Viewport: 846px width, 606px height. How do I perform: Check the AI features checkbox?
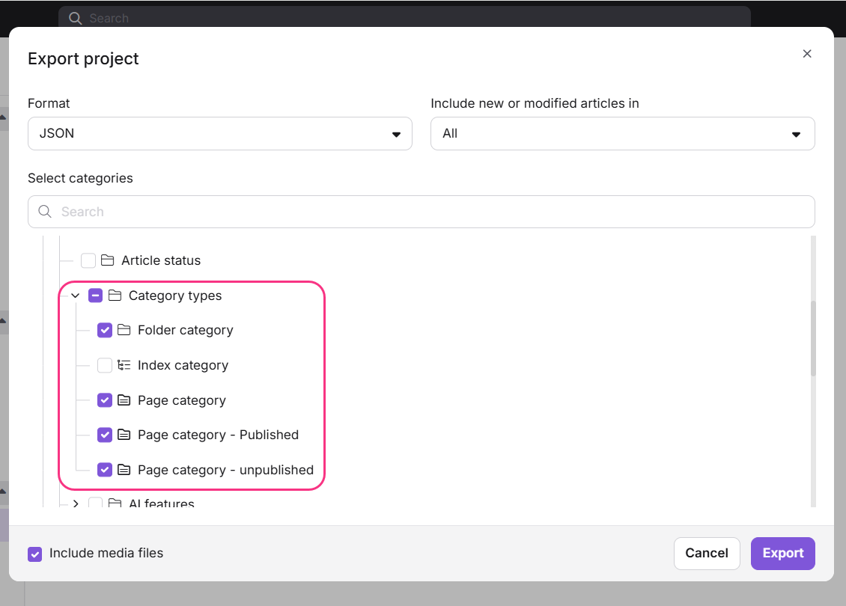(x=96, y=503)
